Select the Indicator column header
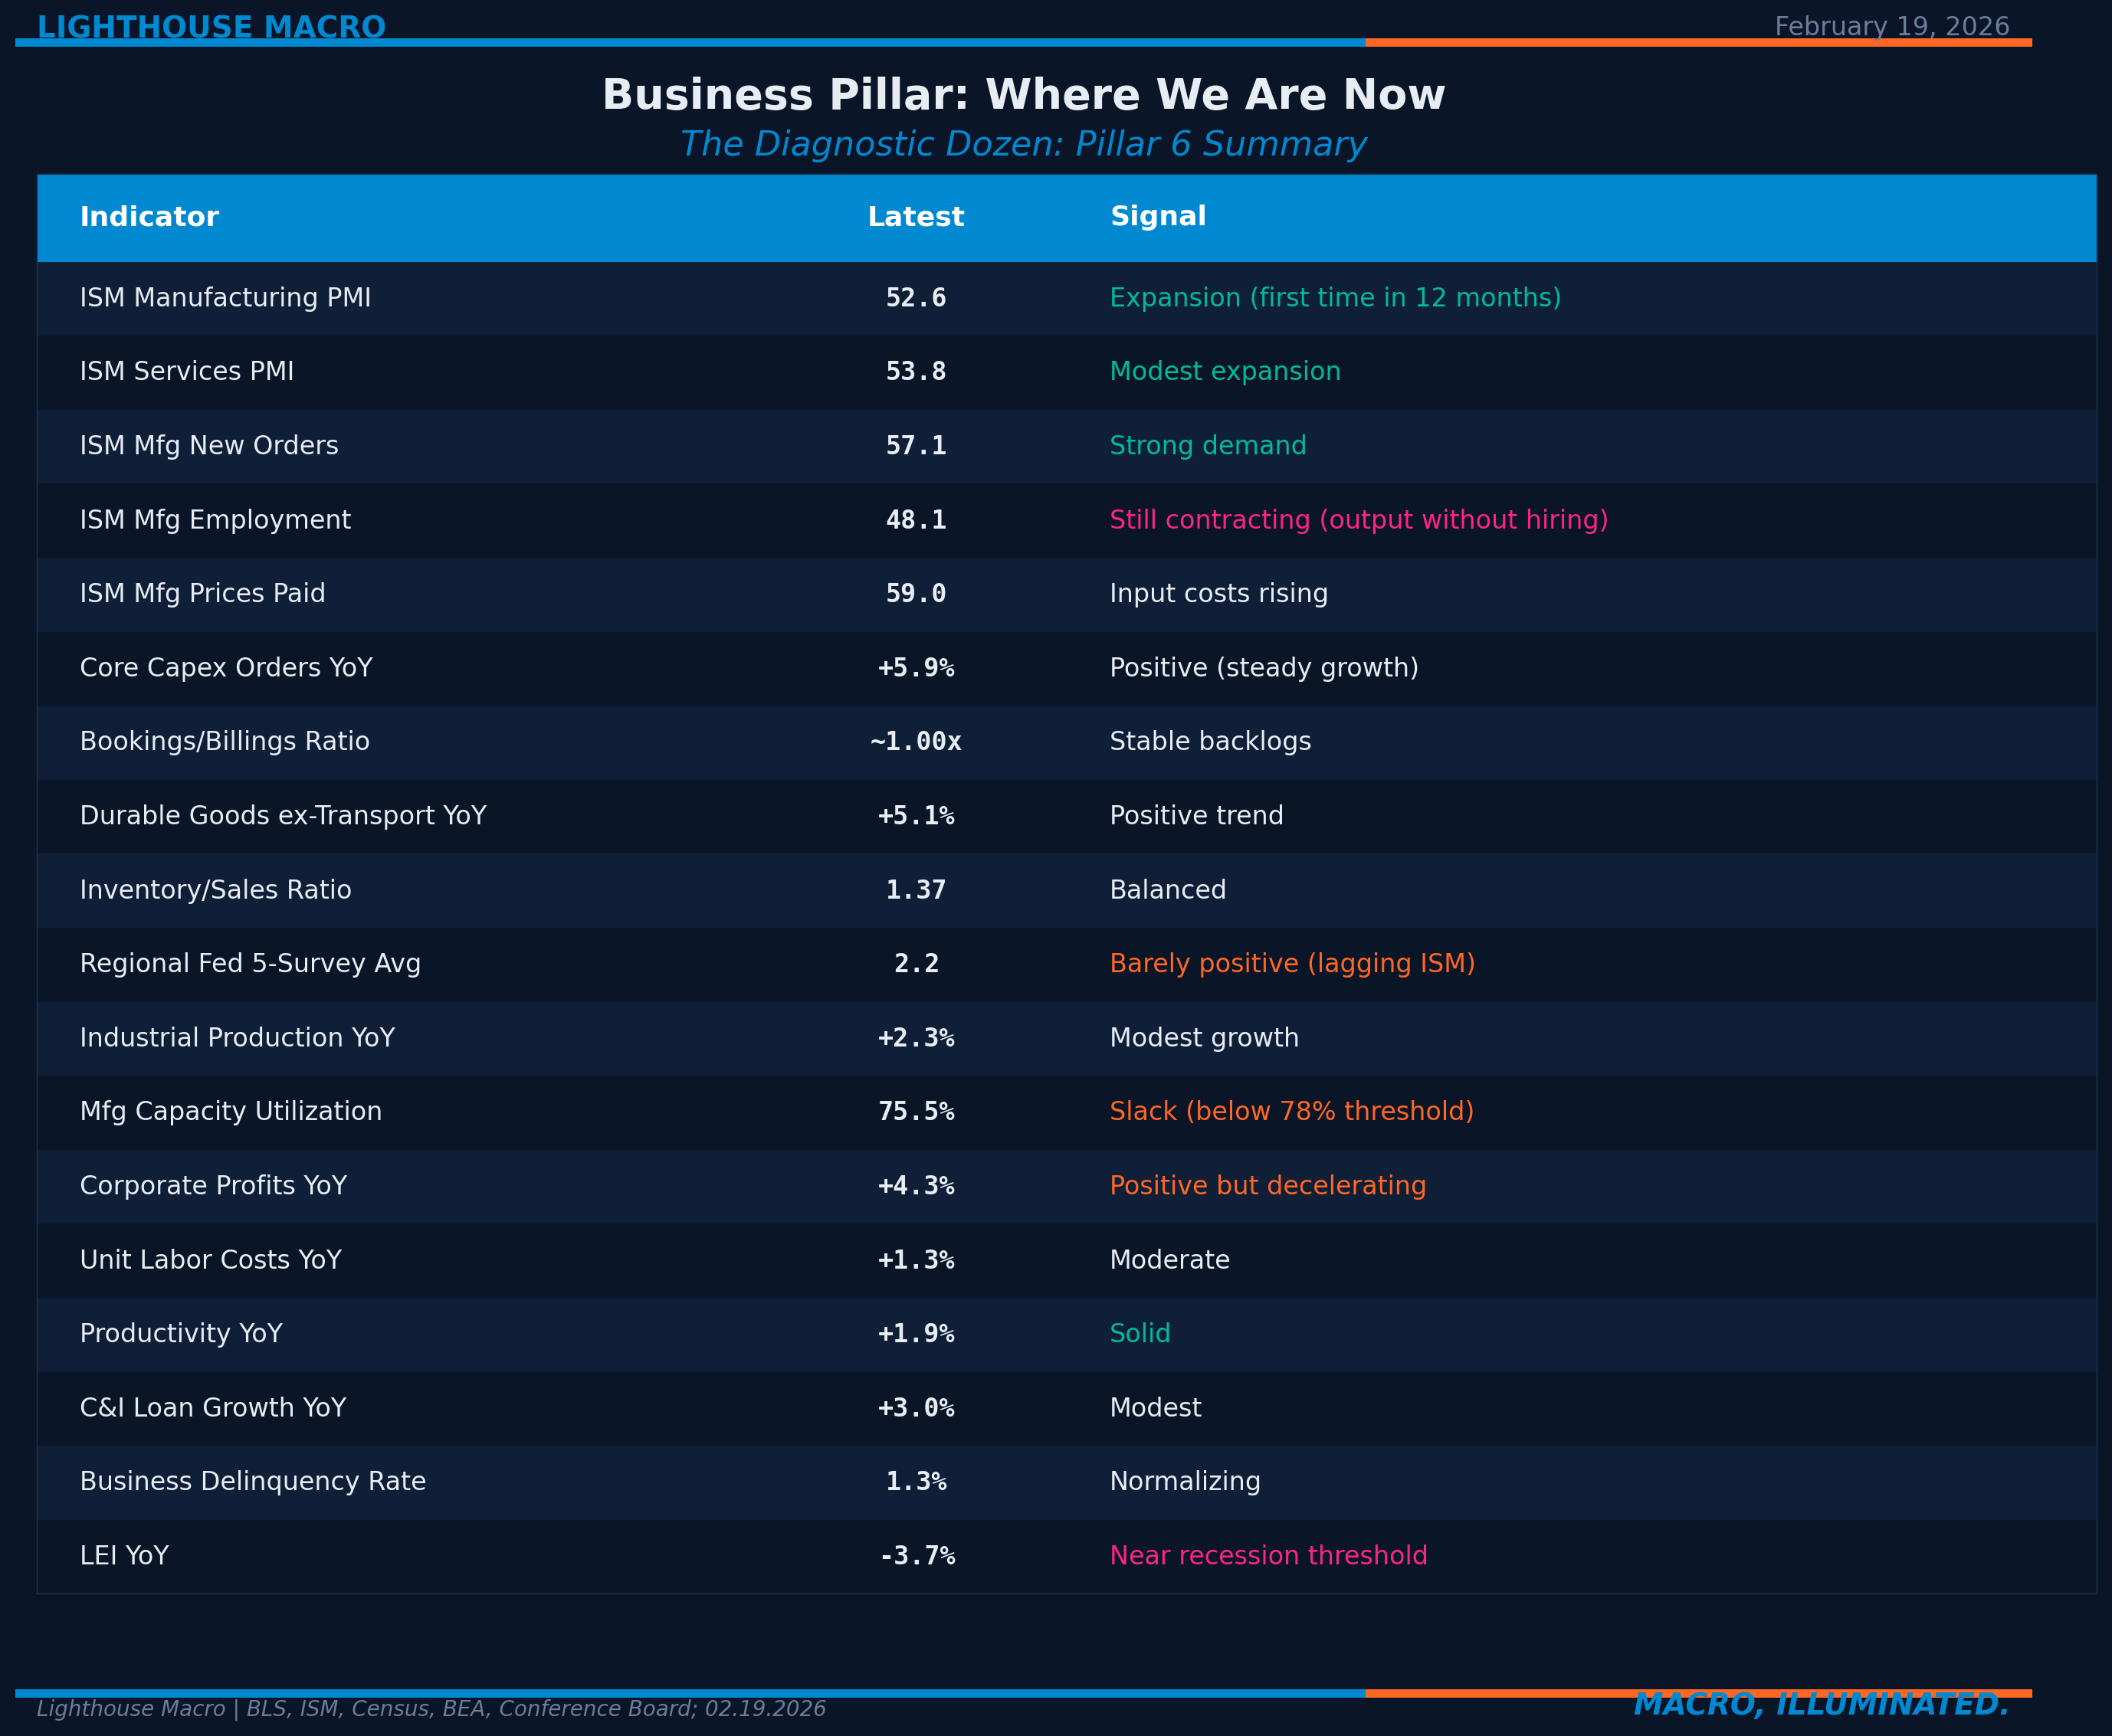 click(149, 217)
